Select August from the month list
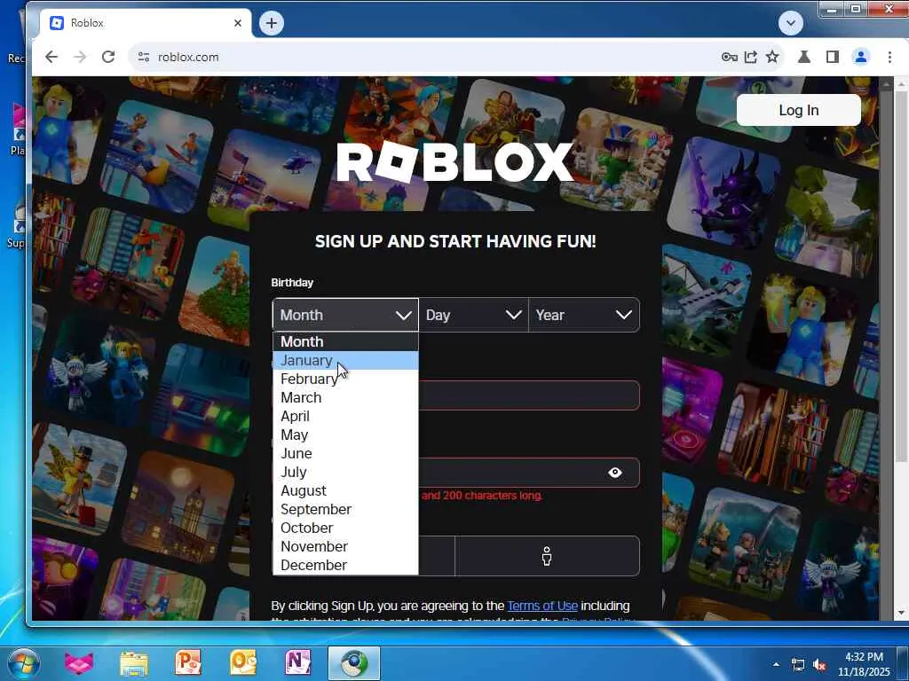The width and height of the screenshot is (909, 681). point(345,490)
